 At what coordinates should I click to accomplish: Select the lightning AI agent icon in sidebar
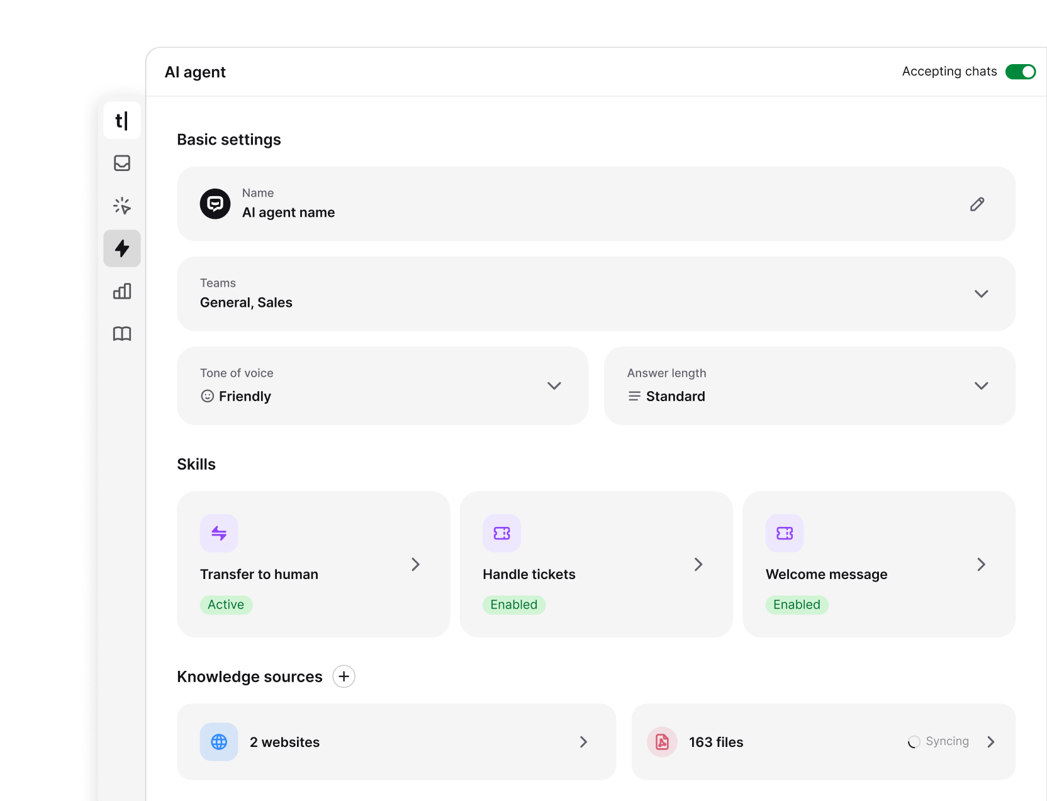(x=121, y=248)
